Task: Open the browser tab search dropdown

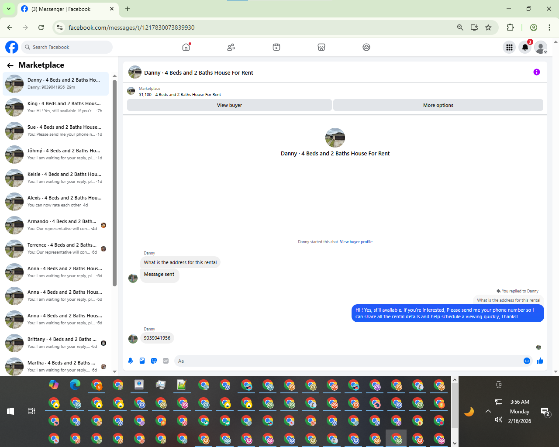Action: click(x=8, y=9)
